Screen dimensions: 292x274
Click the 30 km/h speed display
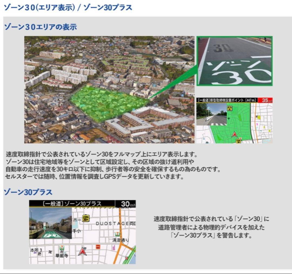point(125,204)
